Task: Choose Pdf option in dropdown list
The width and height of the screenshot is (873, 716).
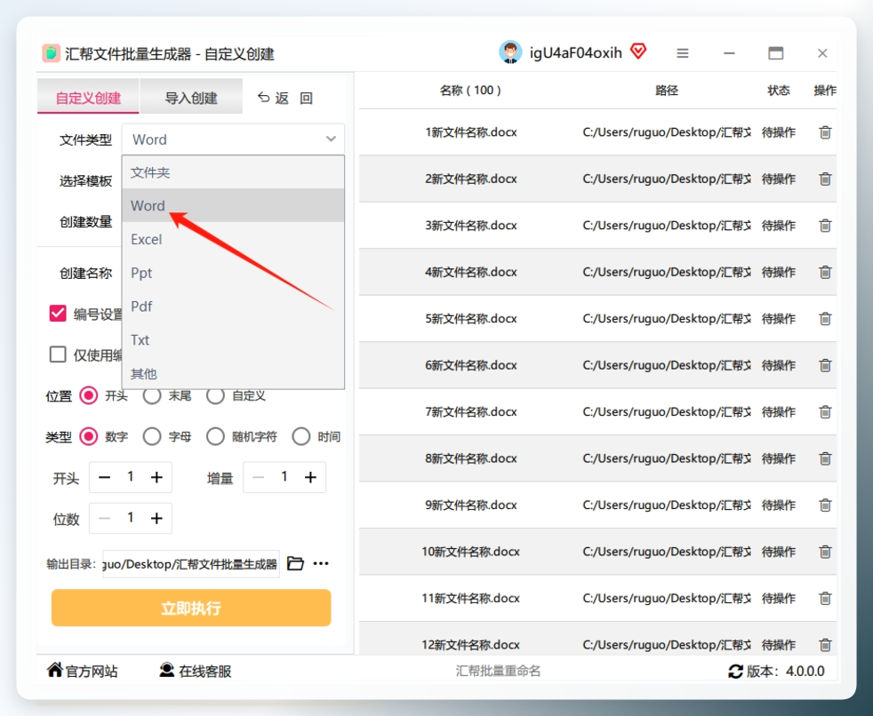Action: pyautogui.click(x=233, y=306)
